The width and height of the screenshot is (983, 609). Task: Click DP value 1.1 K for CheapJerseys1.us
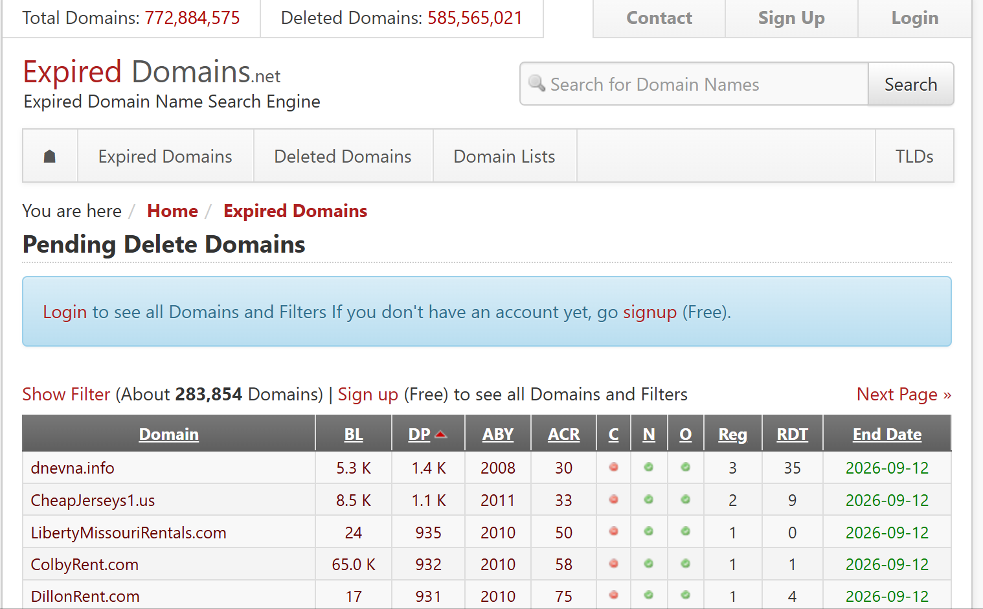pyautogui.click(x=429, y=500)
